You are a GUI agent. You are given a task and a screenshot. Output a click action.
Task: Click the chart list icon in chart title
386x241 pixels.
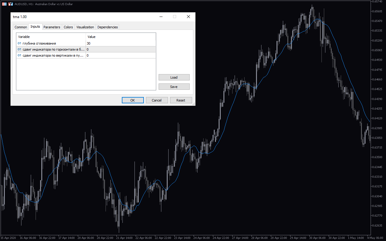(5, 4)
